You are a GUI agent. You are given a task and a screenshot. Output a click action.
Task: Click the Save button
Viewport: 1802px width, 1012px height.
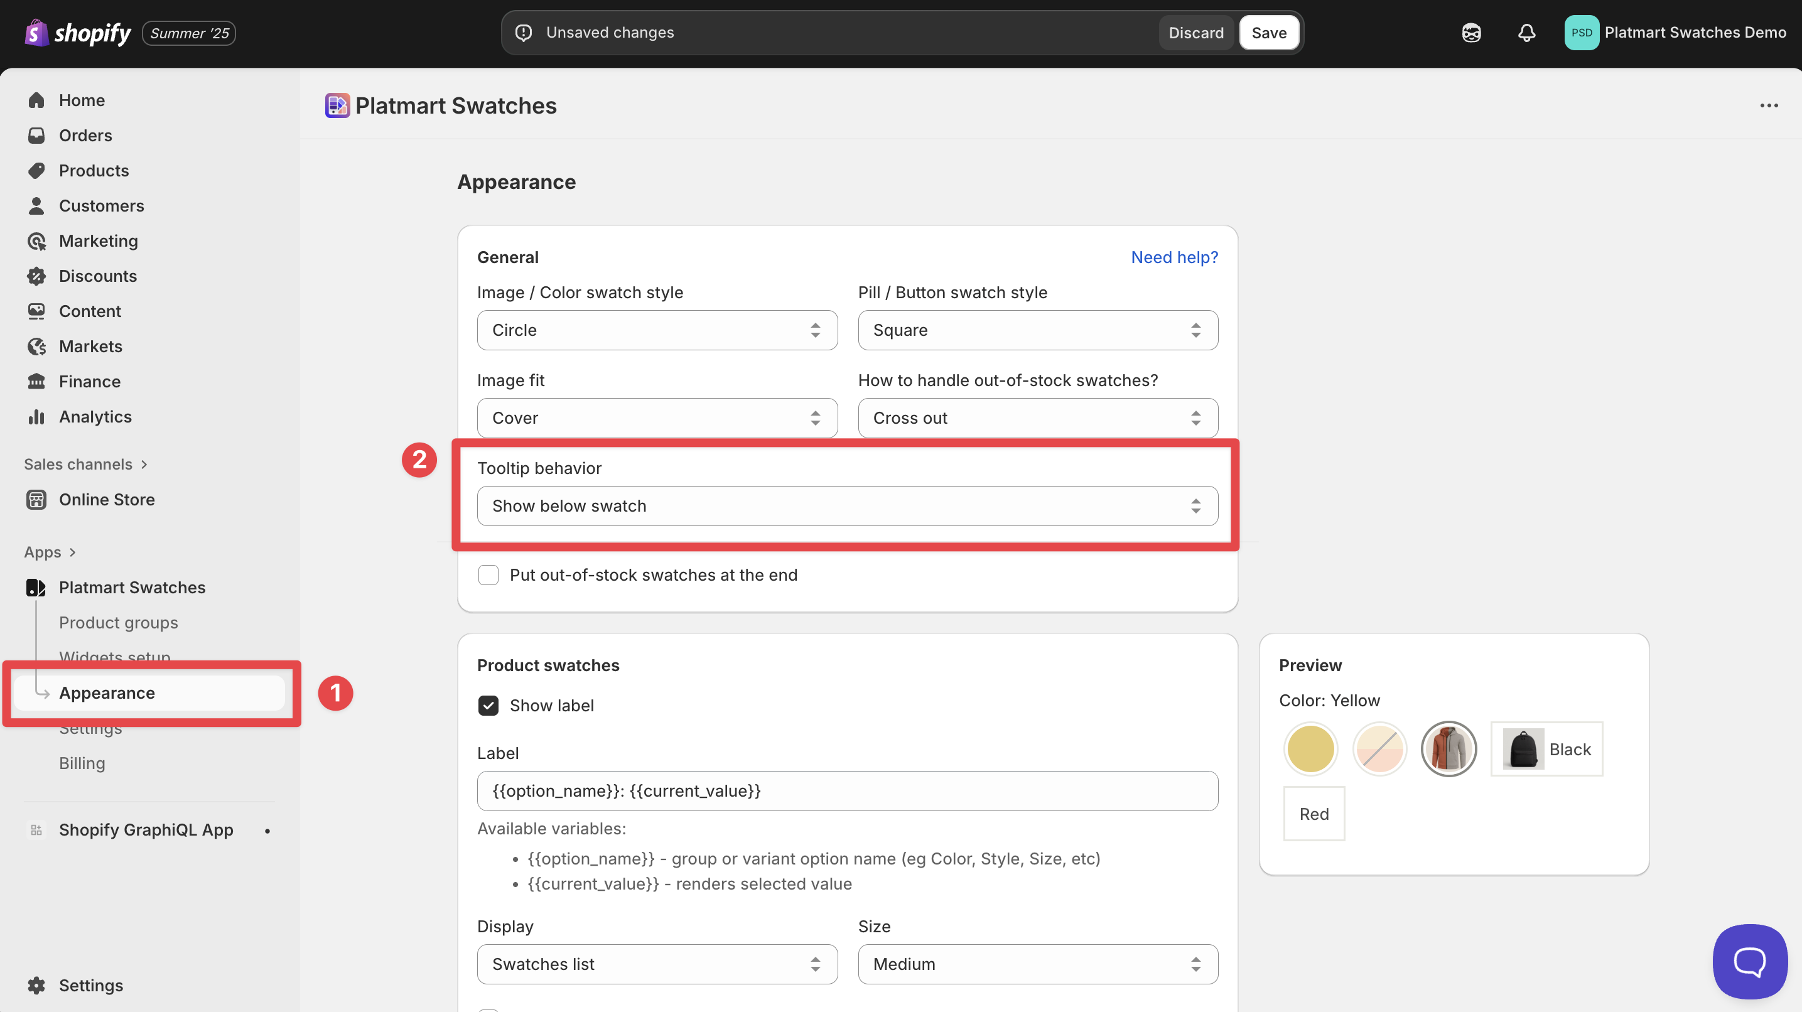(x=1269, y=33)
